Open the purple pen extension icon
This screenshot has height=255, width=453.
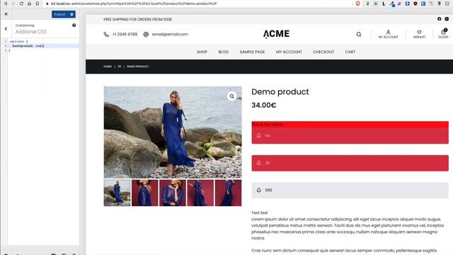click(x=399, y=4)
